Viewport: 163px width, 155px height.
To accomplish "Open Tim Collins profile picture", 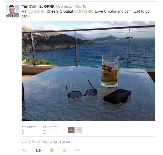I will 13,11.
